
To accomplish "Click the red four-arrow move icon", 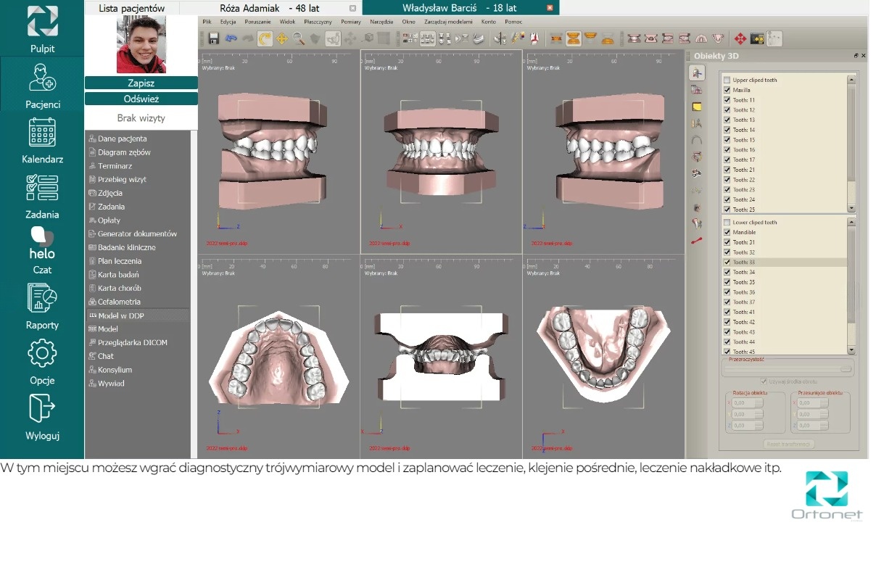I will 740,38.
